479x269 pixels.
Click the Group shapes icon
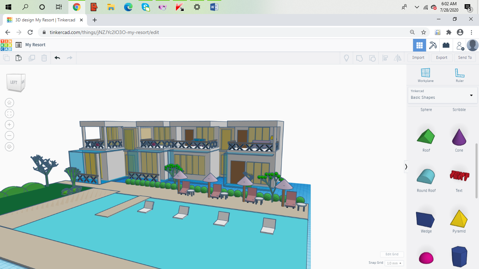[359, 58]
